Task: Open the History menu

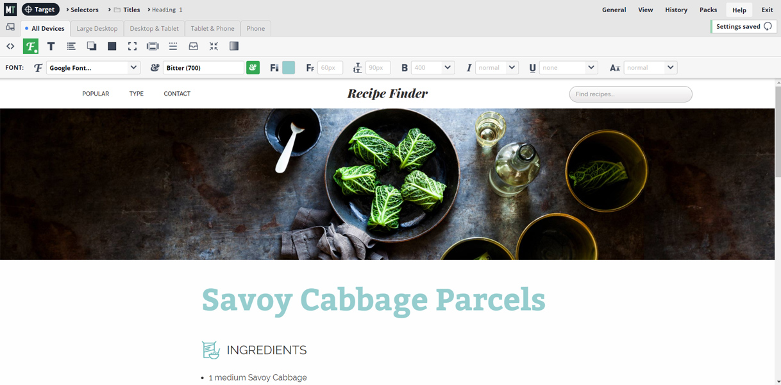Action: point(676,10)
